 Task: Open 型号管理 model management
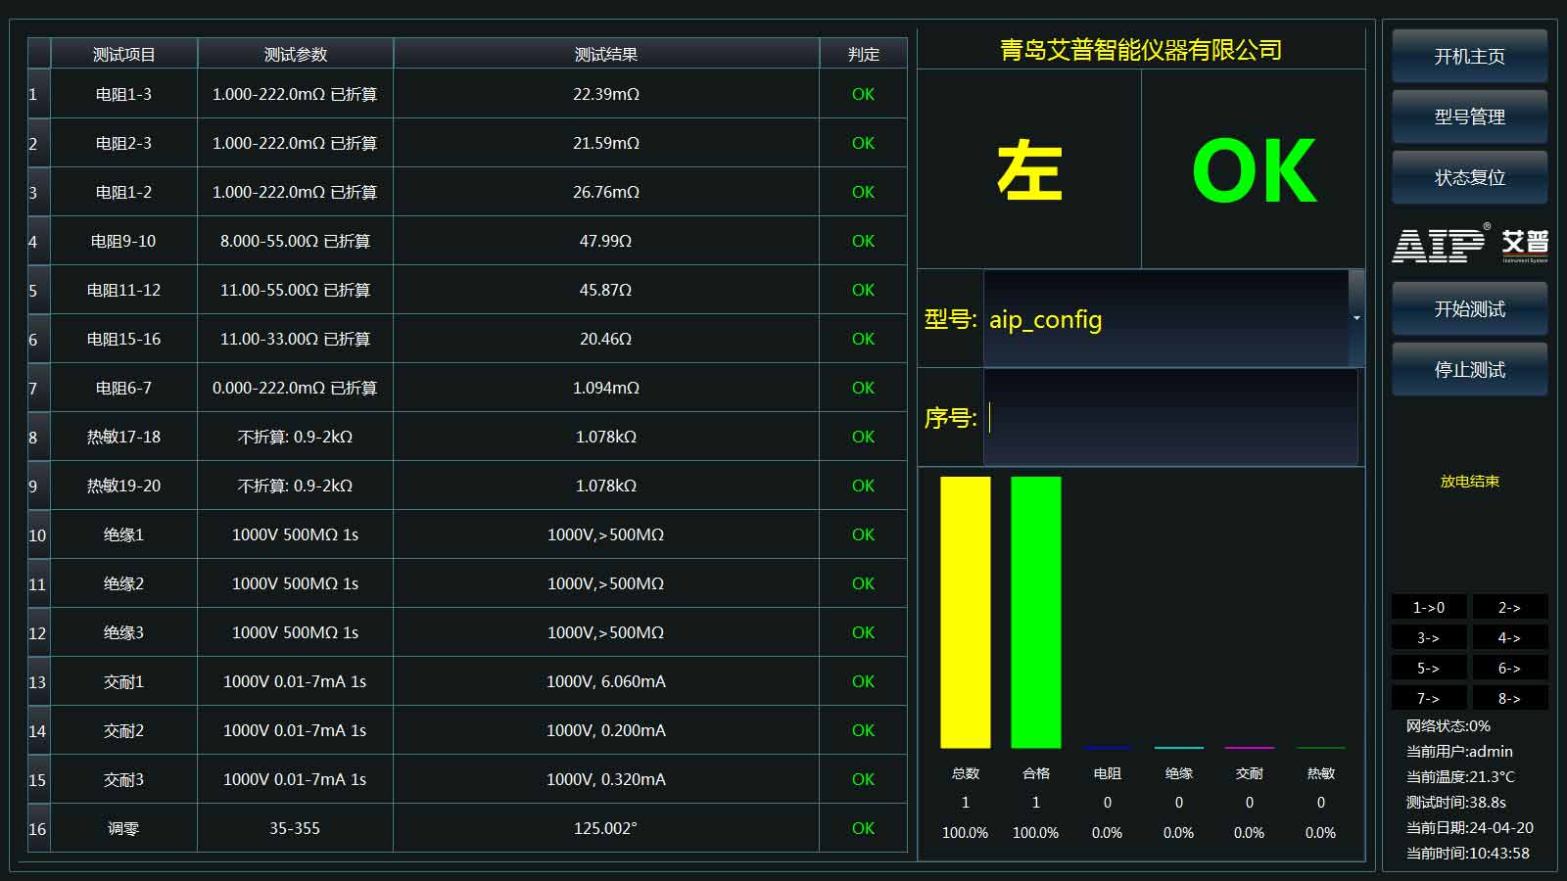1468,116
